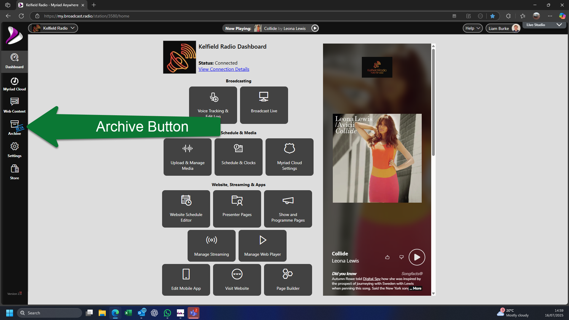
Task: Dislike the song with thumbs down
Action: coord(402,257)
